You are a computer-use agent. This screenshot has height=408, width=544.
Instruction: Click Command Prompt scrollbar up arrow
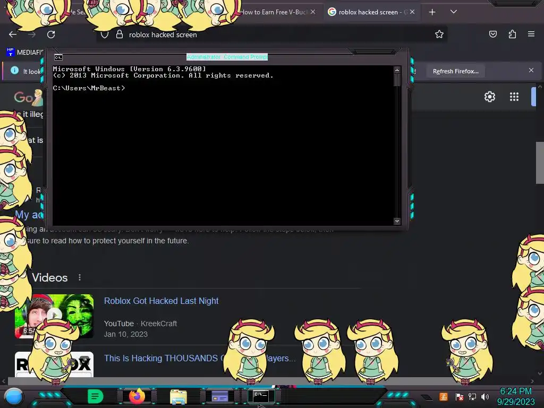397,70
